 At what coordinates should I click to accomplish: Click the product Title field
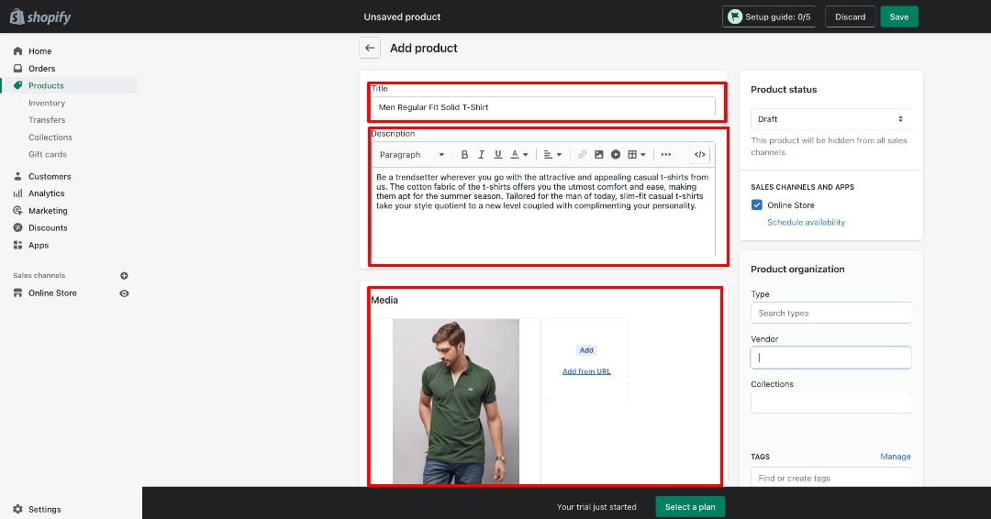point(542,107)
